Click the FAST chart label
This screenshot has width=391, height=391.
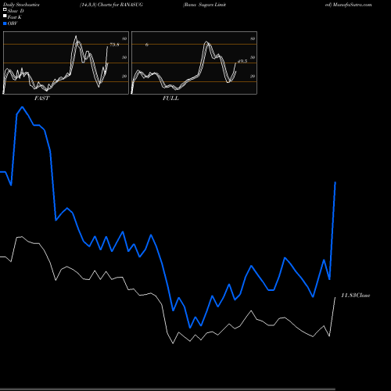pyautogui.click(x=41, y=99)
